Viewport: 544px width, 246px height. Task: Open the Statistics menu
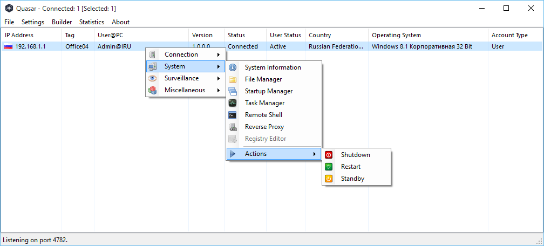coord(92,22)
